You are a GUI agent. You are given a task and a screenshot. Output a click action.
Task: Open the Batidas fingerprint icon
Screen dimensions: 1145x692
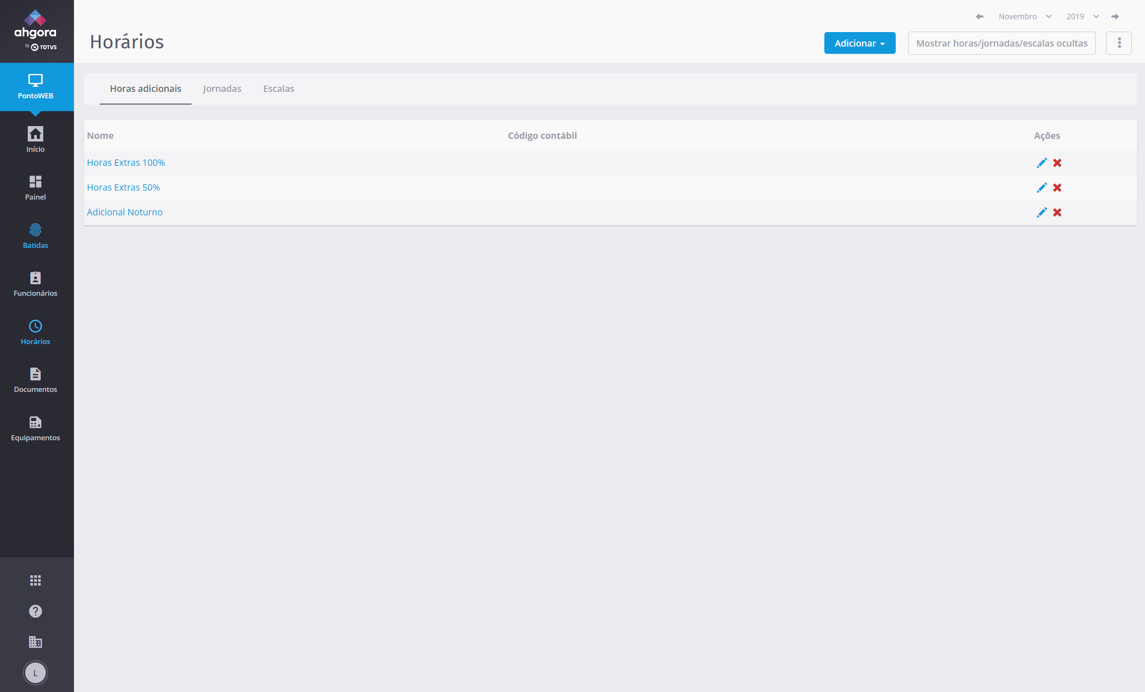pos(35,230)
